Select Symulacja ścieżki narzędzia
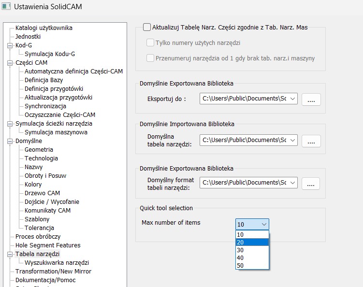The width and height of the screenshot is (363, 287). (x=54, y=124)
